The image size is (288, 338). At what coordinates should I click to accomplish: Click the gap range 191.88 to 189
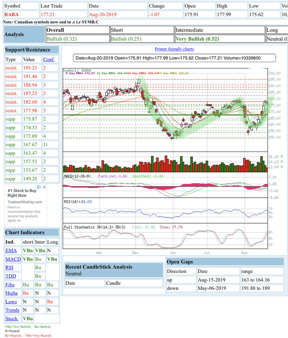(x=262, y=288)
